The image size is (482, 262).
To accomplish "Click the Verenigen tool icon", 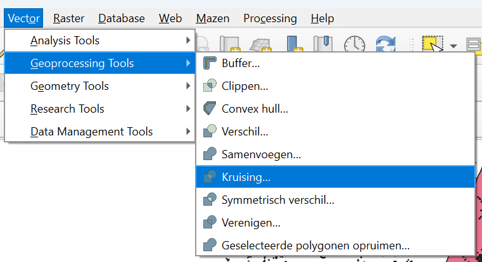I will click(210, 223).
